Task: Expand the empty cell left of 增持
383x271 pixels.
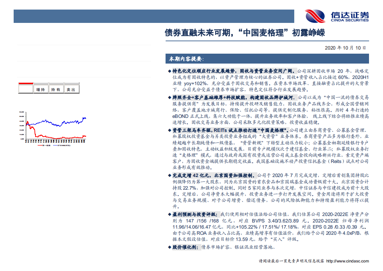Action: [x=27, y=89]
